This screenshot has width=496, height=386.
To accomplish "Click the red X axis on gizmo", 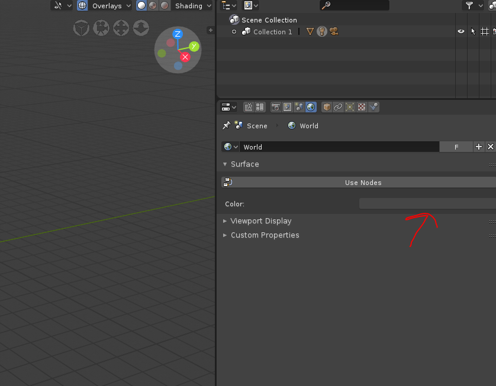I will point(185,57).
